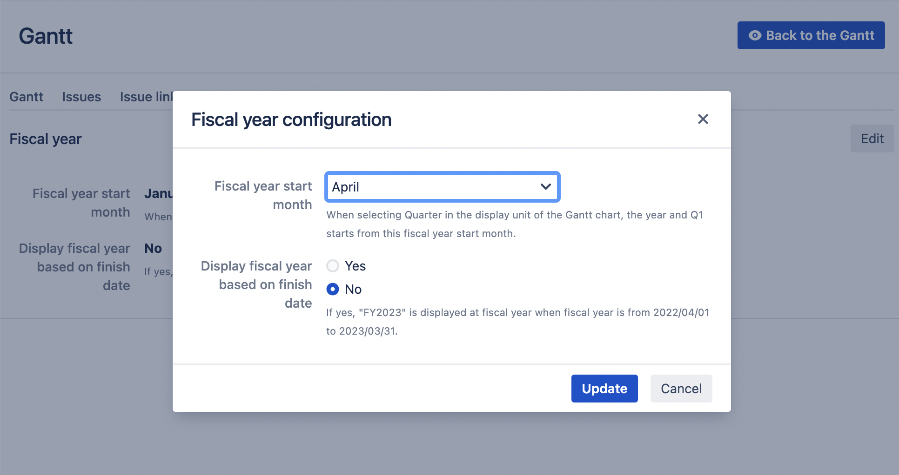Click the FY2023 help text under the radios
899x475 pixels.
click(x=517, y=322)
